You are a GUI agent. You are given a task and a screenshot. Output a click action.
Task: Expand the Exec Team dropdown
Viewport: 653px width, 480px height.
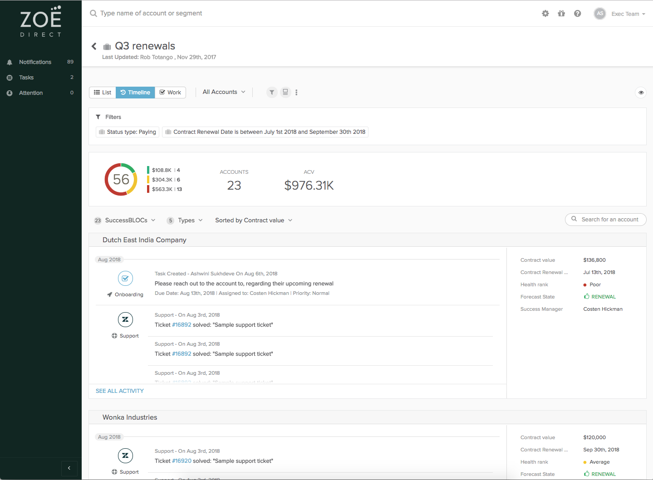(628, 14)
